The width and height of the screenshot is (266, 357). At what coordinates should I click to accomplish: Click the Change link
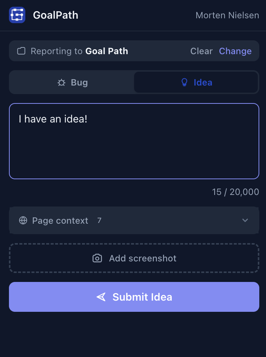click(x=235, y=51)
